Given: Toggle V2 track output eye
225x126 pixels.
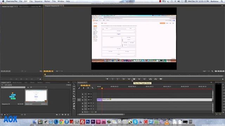Looking at the screenshot, I should pos(91,97).
